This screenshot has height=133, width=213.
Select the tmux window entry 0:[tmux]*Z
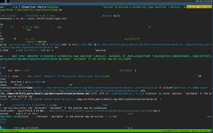(12, 131)
